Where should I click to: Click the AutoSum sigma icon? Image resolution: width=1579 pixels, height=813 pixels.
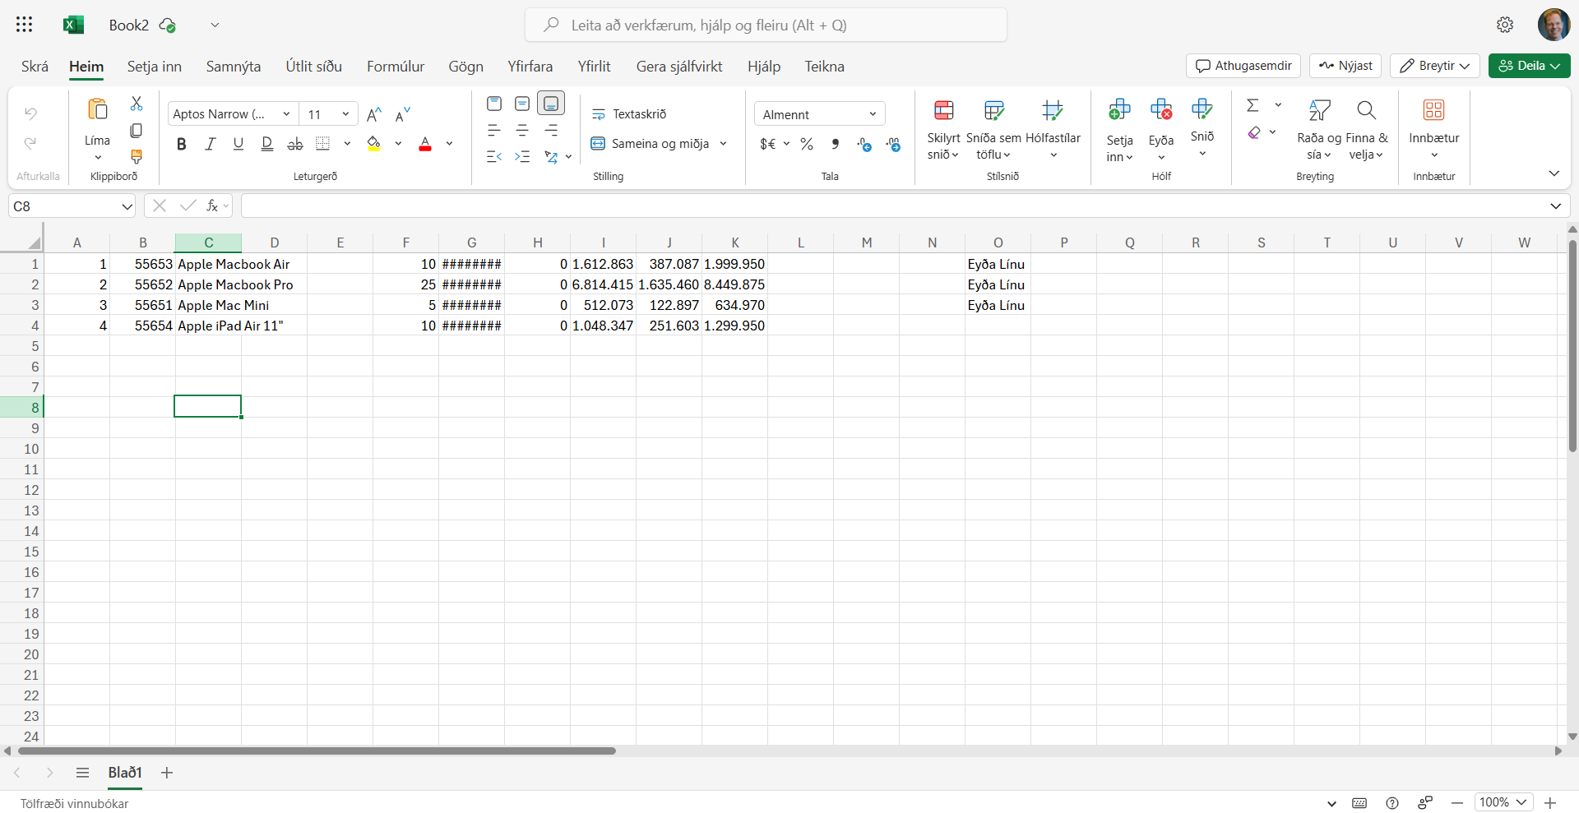click(1253, 105)
